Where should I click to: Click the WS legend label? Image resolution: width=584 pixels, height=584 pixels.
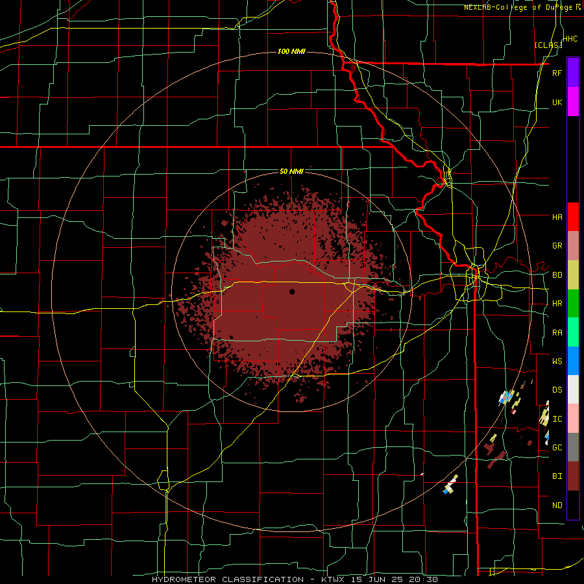557,361
